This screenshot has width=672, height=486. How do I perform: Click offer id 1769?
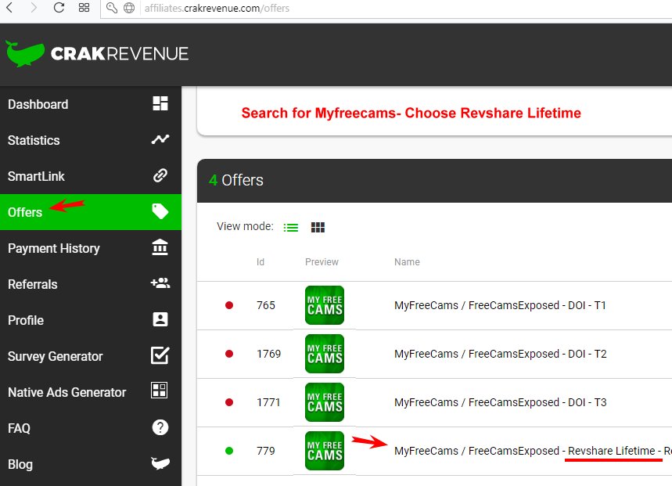[268, 354]
